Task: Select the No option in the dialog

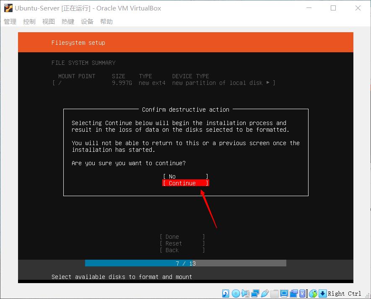Action: (185, 176)
